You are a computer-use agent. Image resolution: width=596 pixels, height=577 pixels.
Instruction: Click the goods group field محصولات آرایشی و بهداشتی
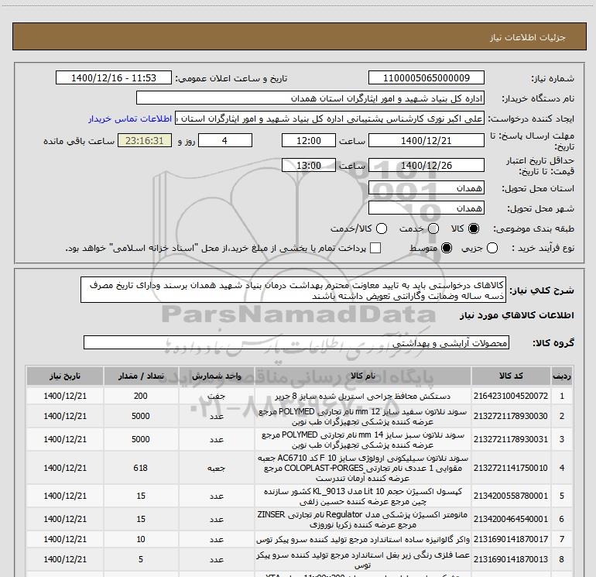(296, 342)
